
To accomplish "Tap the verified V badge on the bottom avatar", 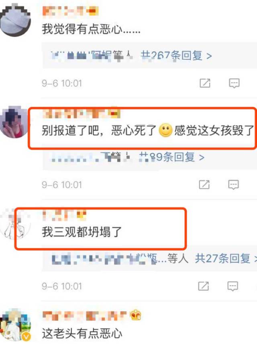I will pyautogui.click(x=27, y=336).
